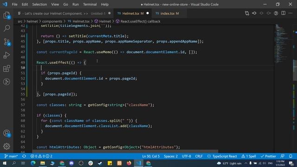Open Windows taskbar search

click(14, 163)
